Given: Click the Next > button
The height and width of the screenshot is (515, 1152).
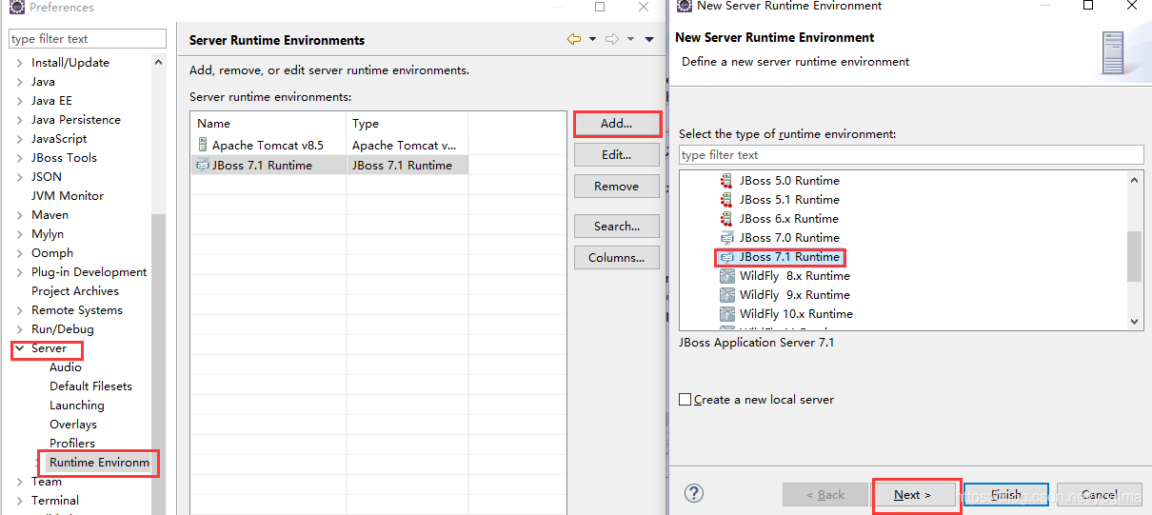Looking at the screenshot, I should pos(913,495).
